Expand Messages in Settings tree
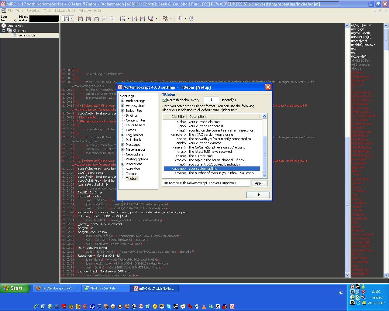The image size is (389, 311). tap(123, 145)
